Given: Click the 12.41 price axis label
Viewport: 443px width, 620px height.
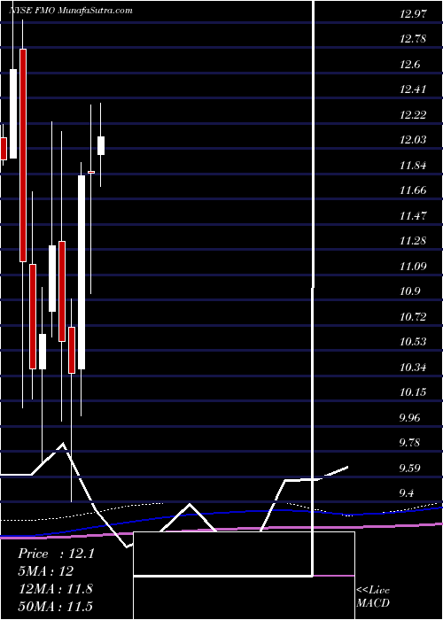Looking at the screenshot, I should tap(414, 89).
